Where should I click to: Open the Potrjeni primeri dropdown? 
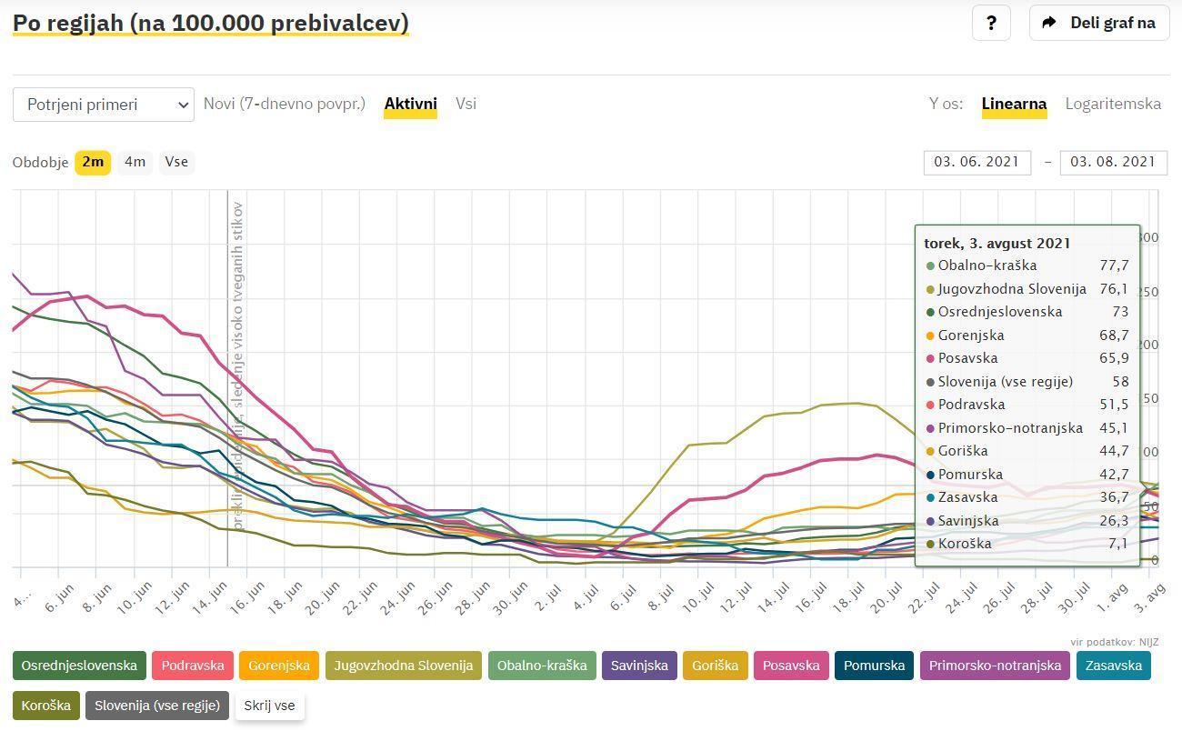click(x=104, y=105)
